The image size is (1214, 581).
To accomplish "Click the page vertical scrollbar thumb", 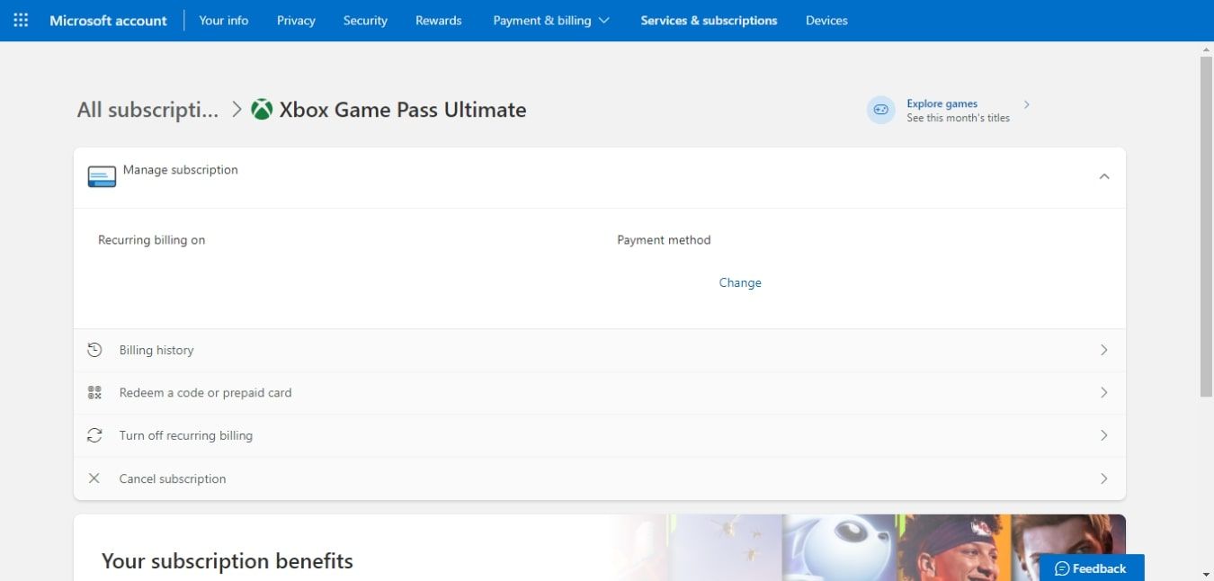I will (x=1206, y=227).
